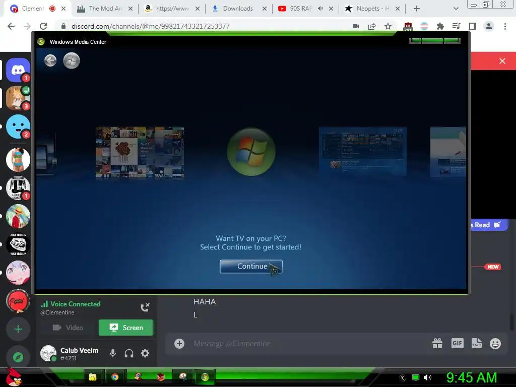Switch to the Neopets tab
This screenshot has height=387, width=516.
click(x=372, y=9)
